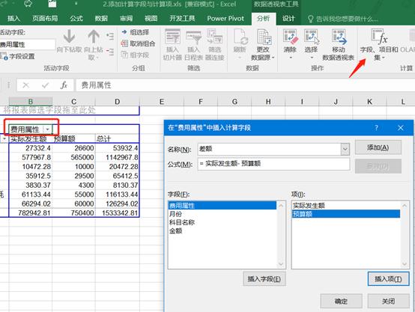Click the Clear (清除) pivot table icon
The image size is (415, 312).
click(290, 37)
